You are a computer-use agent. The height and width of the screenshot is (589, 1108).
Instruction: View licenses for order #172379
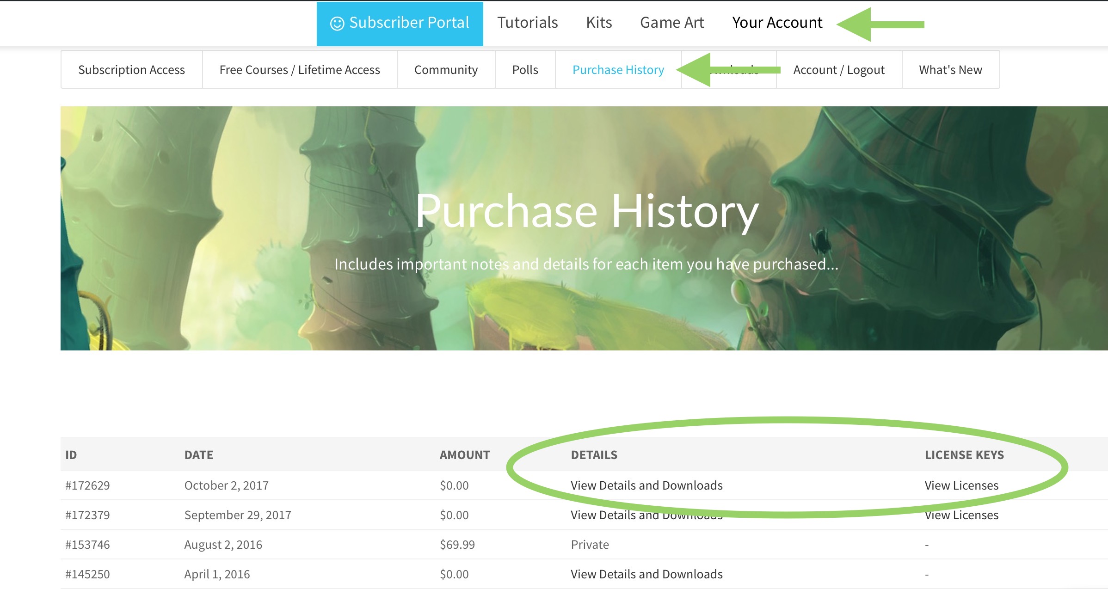click(x=961, y=515)
